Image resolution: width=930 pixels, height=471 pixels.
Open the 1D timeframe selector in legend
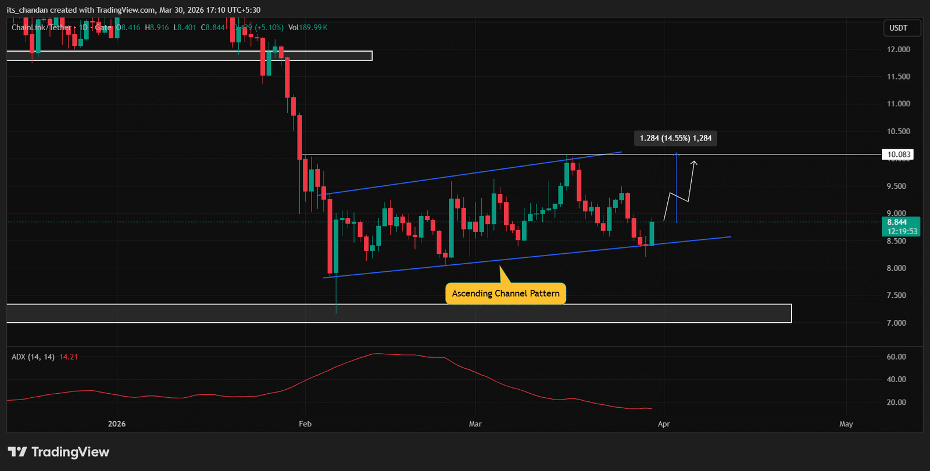[x=83, y=27]
